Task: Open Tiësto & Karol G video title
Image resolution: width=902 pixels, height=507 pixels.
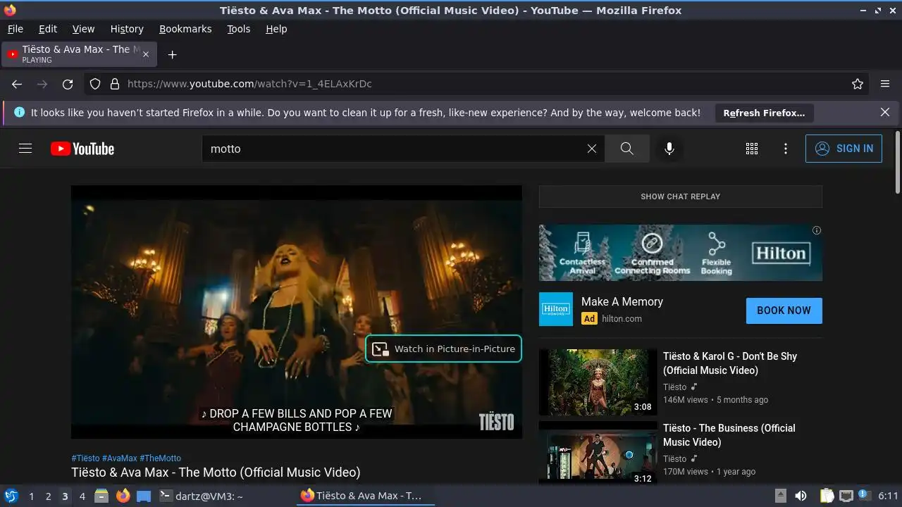Action: 730,363
